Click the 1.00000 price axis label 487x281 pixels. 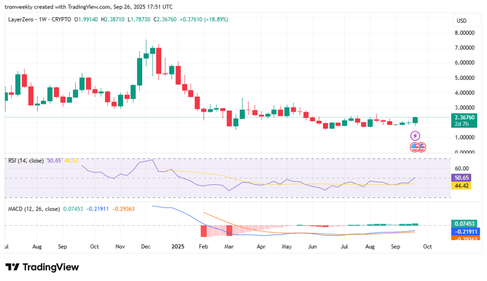(x=465, y=137)
